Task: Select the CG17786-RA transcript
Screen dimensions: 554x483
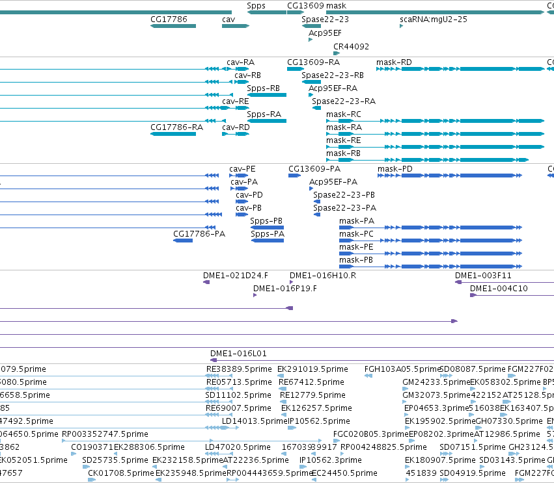Action: (x=173, y=134)
